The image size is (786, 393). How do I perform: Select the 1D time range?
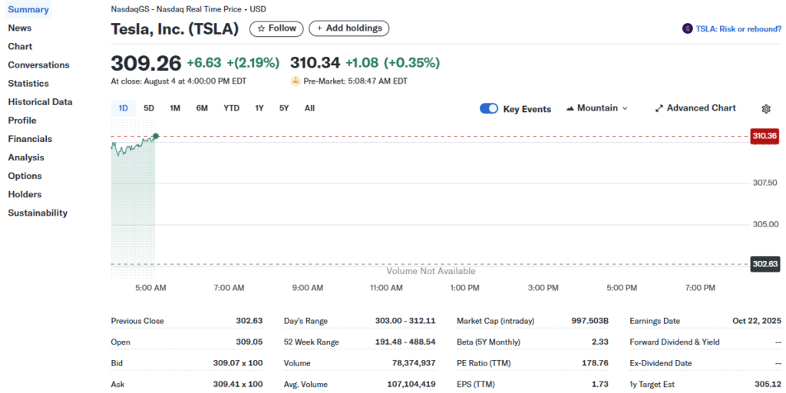click(x=123, y=108)
